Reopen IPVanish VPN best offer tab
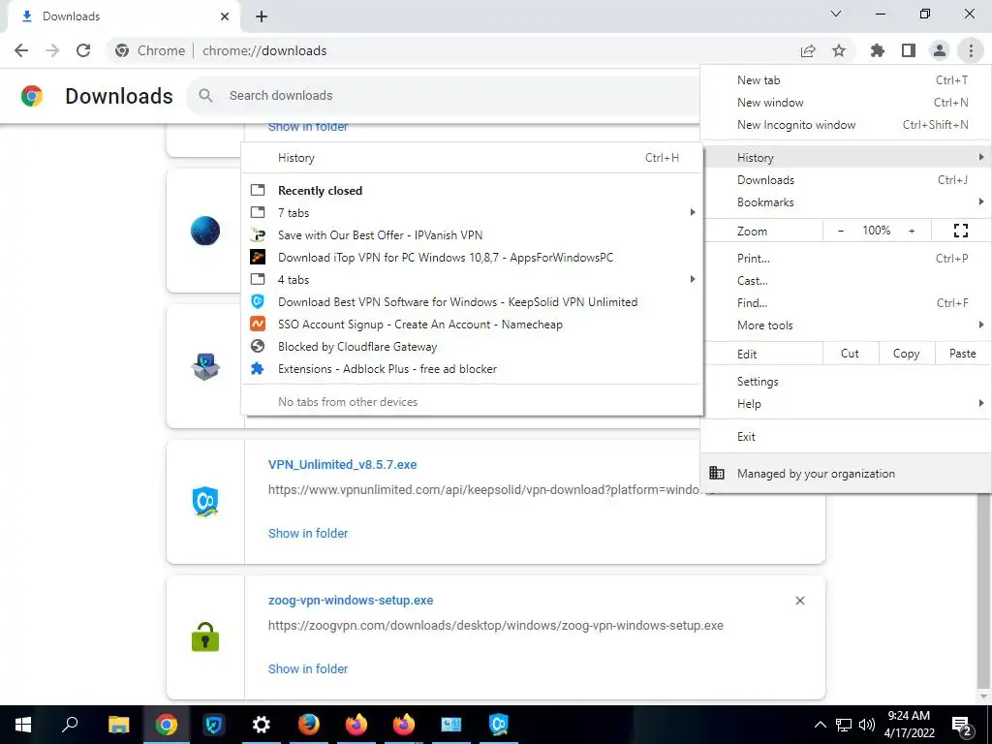The width and height of the screenshot is (992, 744). [473, 235]
